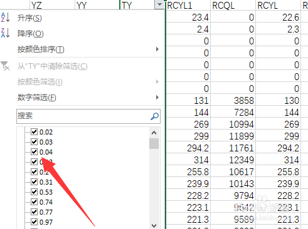This screenshot has width=308, height=229.
Task: Uncheck the 0.97 filter checkbox
Action: [x=34, y=222]
